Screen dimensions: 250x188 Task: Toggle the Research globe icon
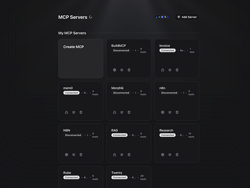(163, 154)
